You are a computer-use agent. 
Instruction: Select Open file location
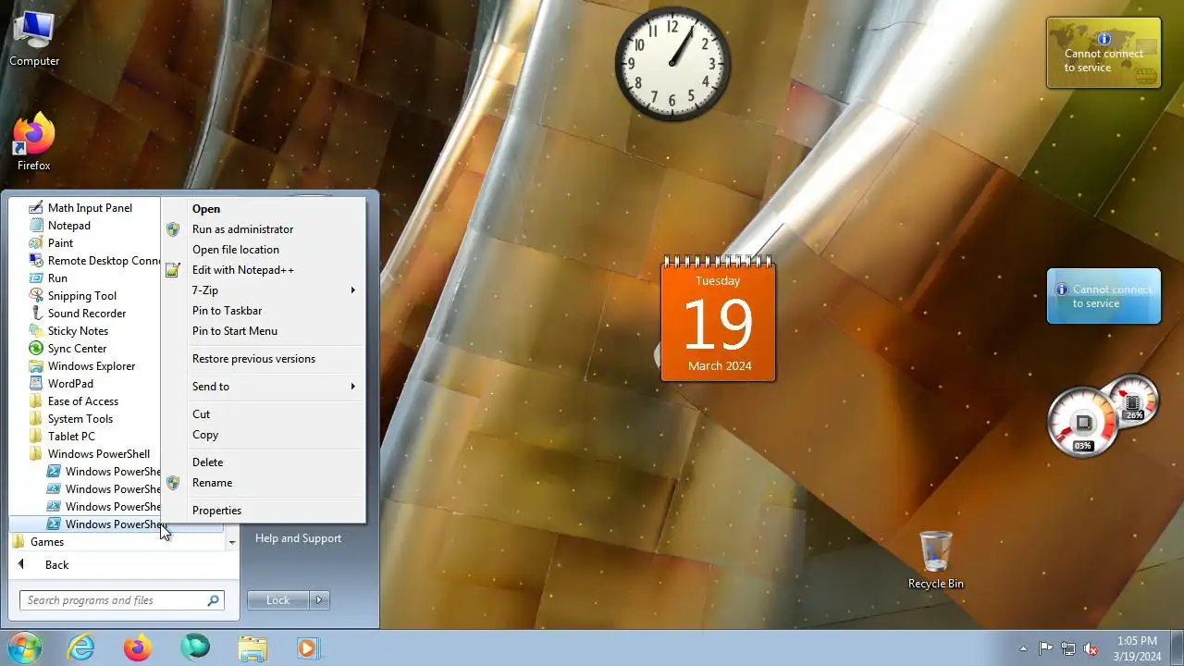(265, 250)
